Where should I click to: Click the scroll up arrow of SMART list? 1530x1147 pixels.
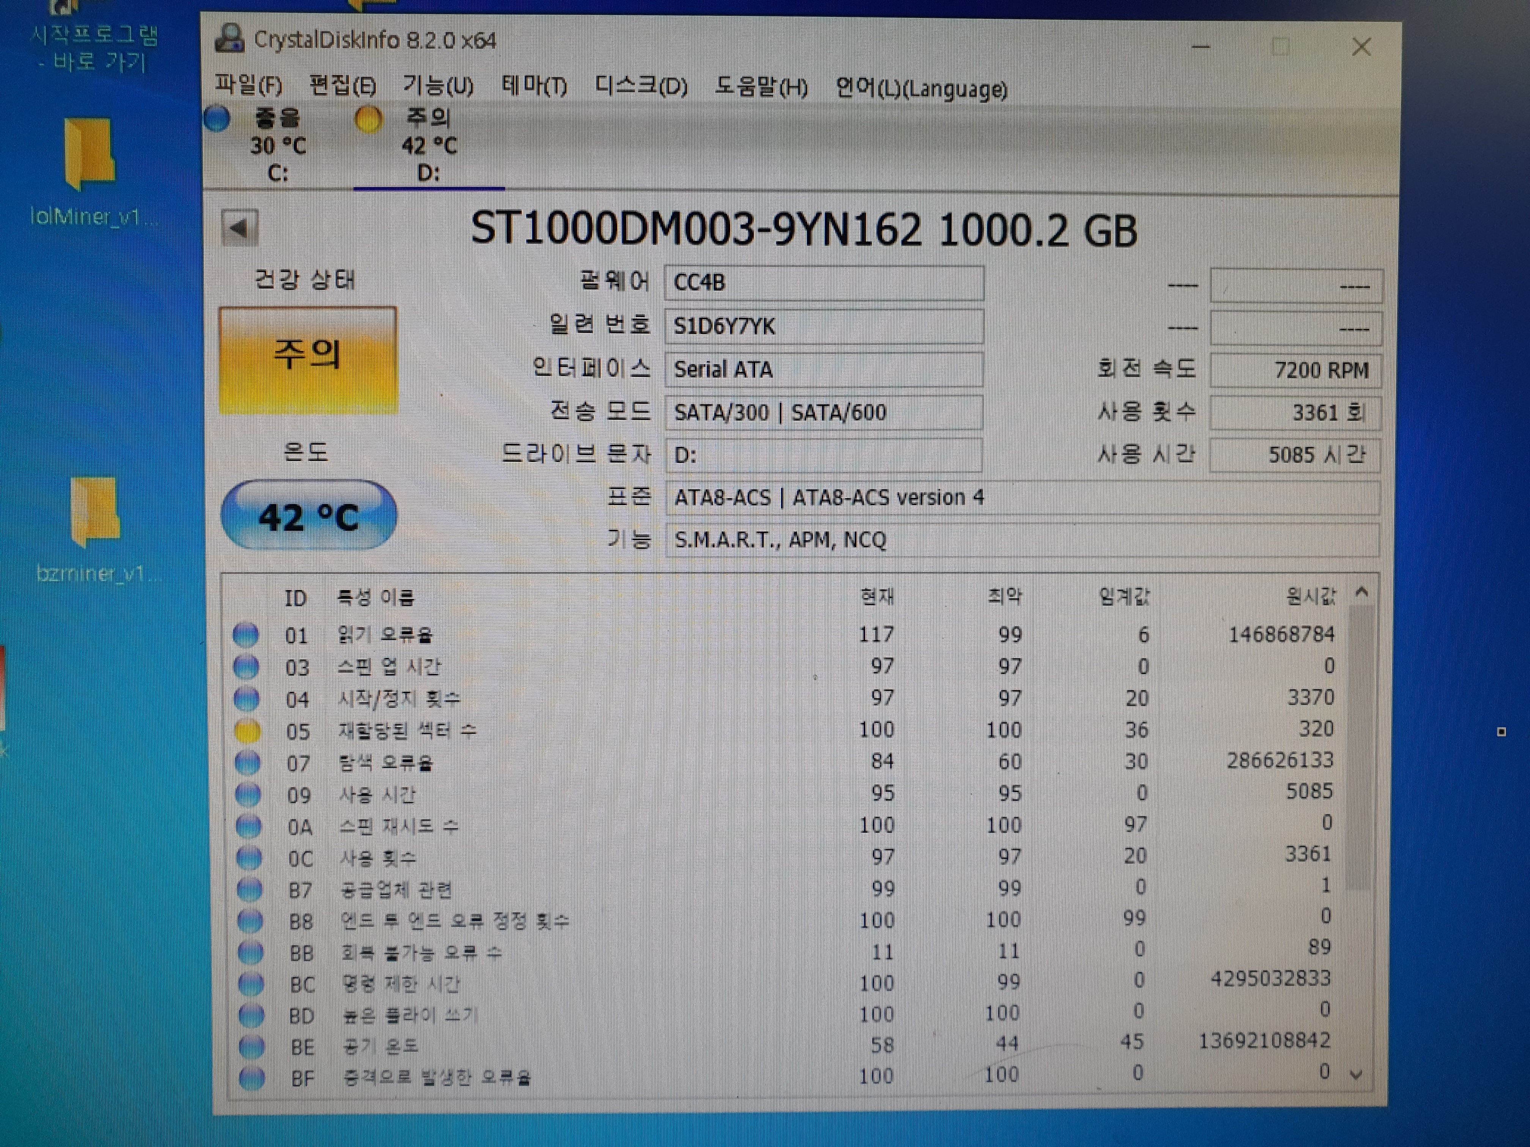pyautogui.click(x=1361, y=592)
